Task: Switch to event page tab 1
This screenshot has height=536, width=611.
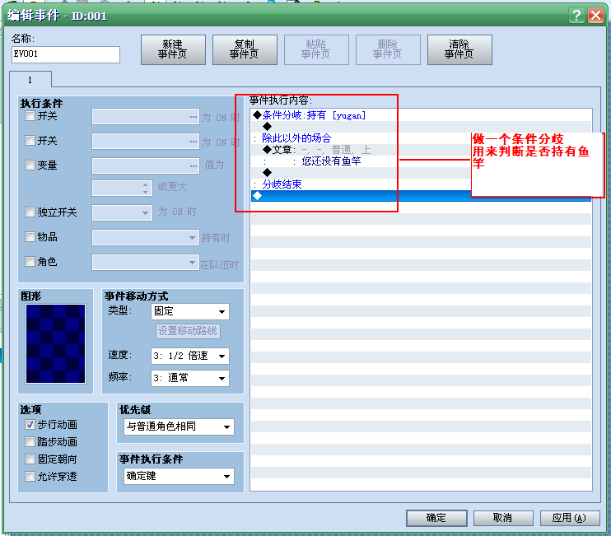Action: [30, 80]
